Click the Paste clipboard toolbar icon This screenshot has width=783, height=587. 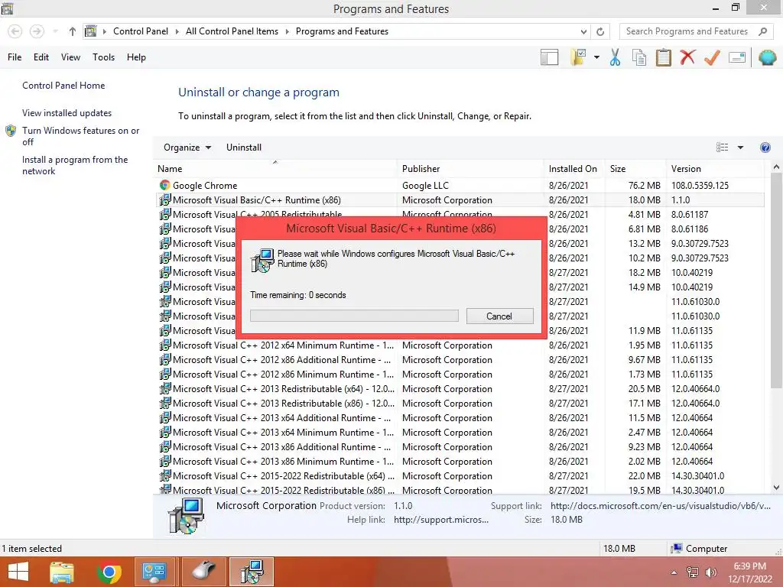click(x=663, y=57)
